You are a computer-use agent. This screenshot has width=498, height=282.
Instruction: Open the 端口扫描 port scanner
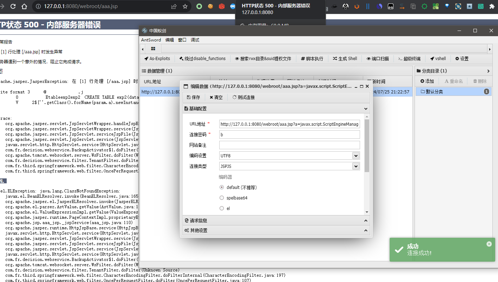(x=378, y=59)
